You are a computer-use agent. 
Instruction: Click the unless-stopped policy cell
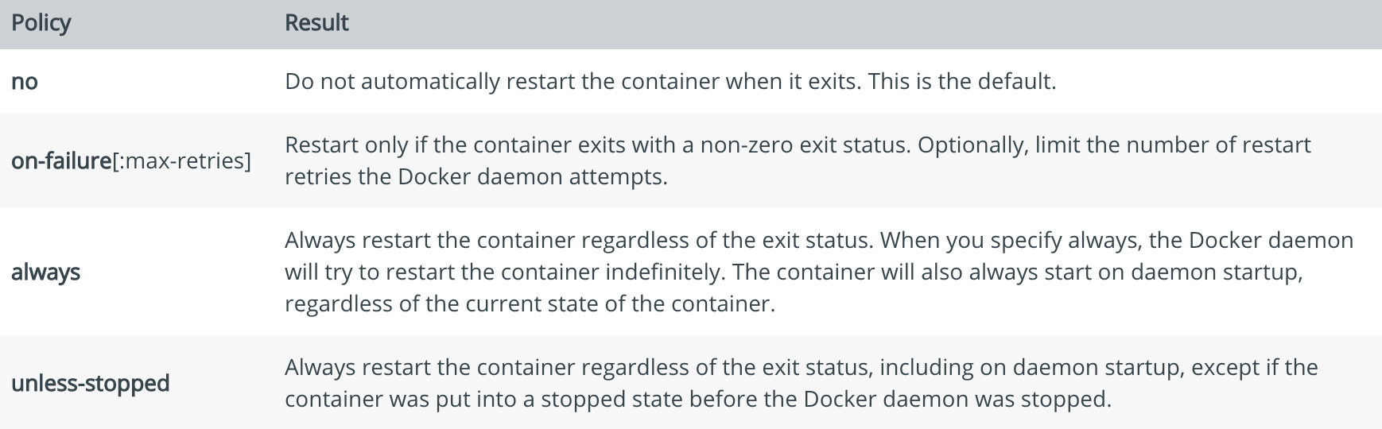click(x=91, y=384)
